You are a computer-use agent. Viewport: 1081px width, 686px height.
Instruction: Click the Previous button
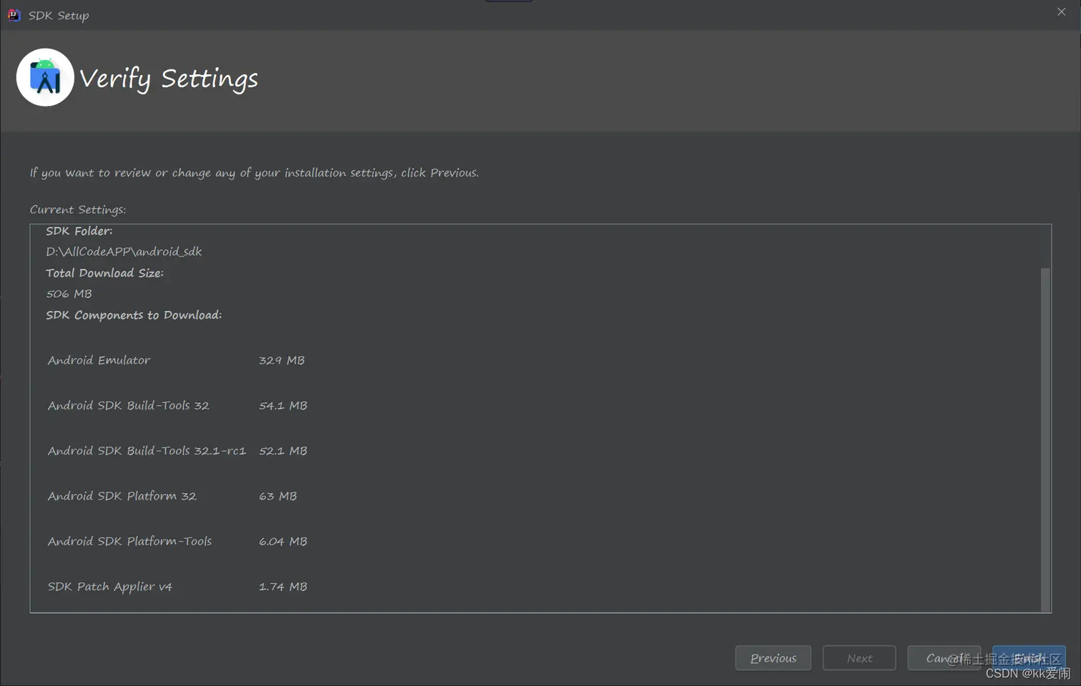coord(773,658)
